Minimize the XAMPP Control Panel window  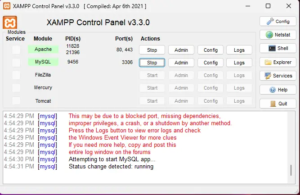pyautogui.click(x=248, y=6)
